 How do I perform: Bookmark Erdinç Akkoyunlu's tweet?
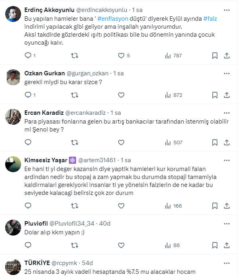pos(215,56)
